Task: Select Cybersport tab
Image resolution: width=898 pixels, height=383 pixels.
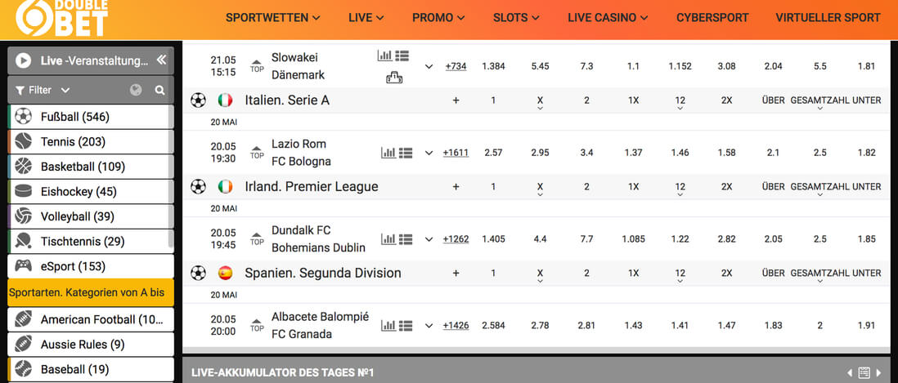Action: pyautogui.click(x=712, y=18)
